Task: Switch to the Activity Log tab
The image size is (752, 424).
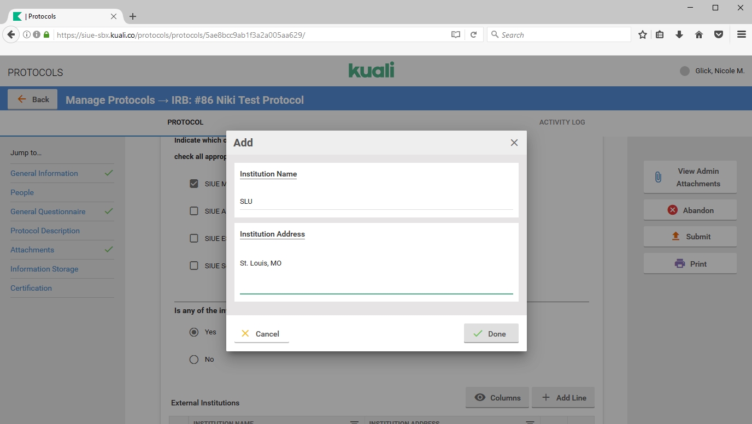Action: coord(562,122)
